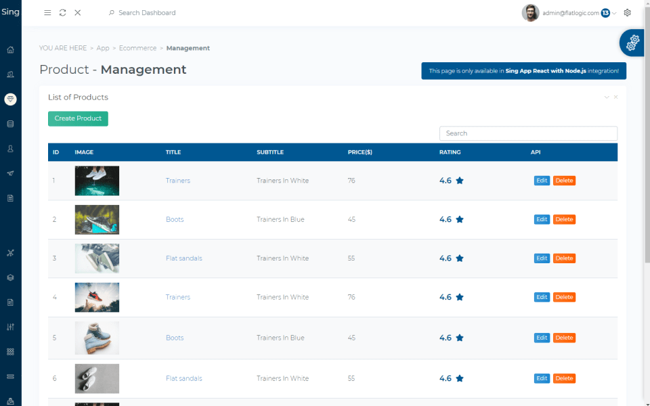Viewport: 650px width, 406px height.
Task: Click the database stack icon in sidebar
Action: [x=10, y=124]
